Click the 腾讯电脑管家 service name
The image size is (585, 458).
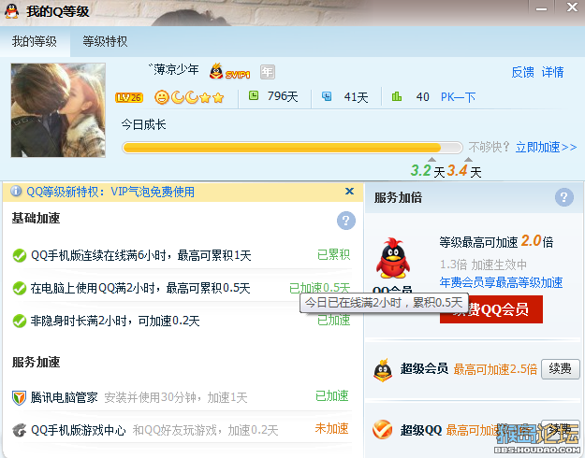[x=65, y=397]
